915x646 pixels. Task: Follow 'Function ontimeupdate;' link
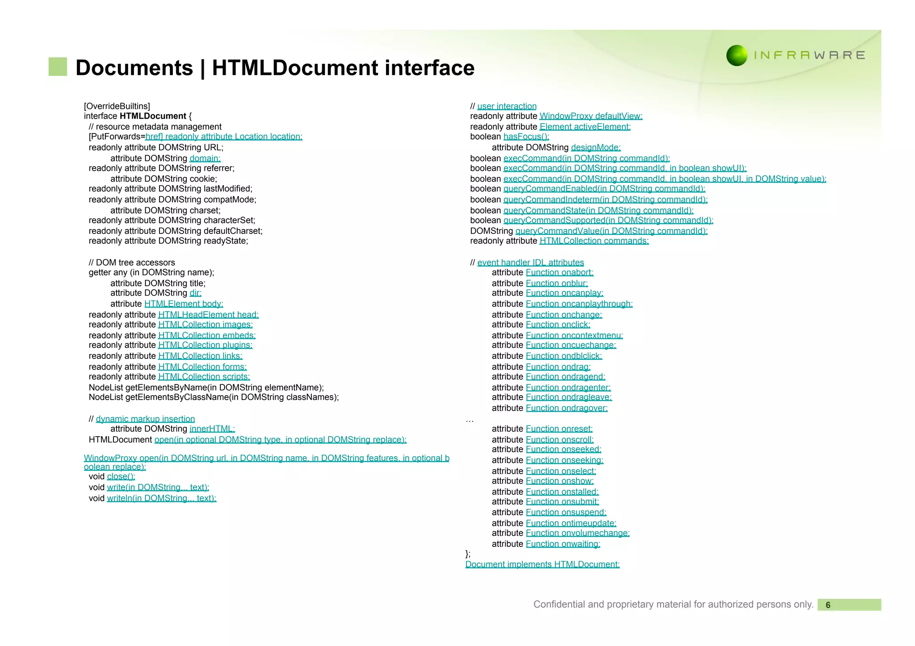tap(571, 523)
